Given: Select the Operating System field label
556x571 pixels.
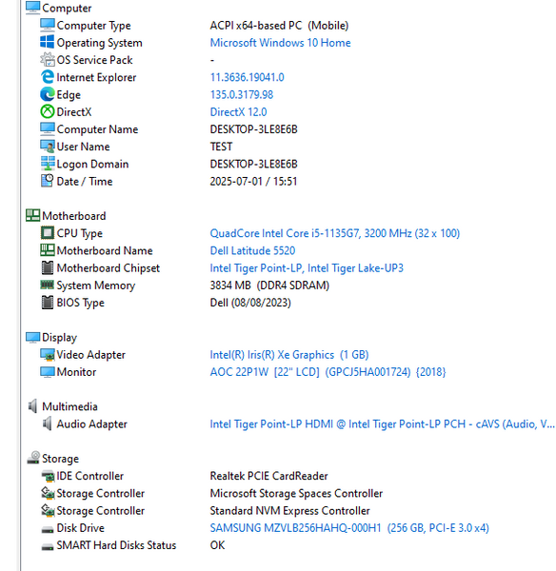Looking at the screenshot, I should [x=99, y=43].
